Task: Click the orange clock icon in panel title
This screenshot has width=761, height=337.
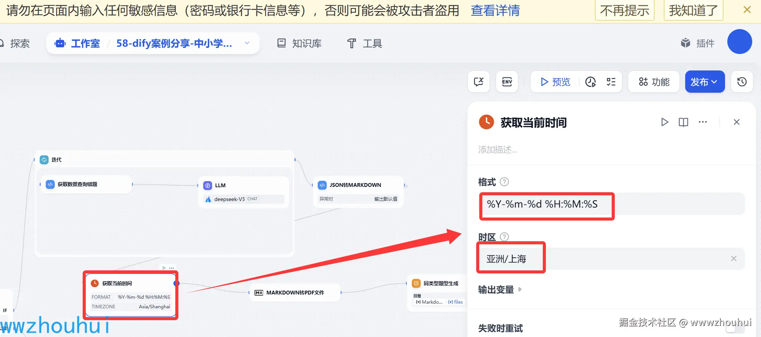Action: point(487,122)
